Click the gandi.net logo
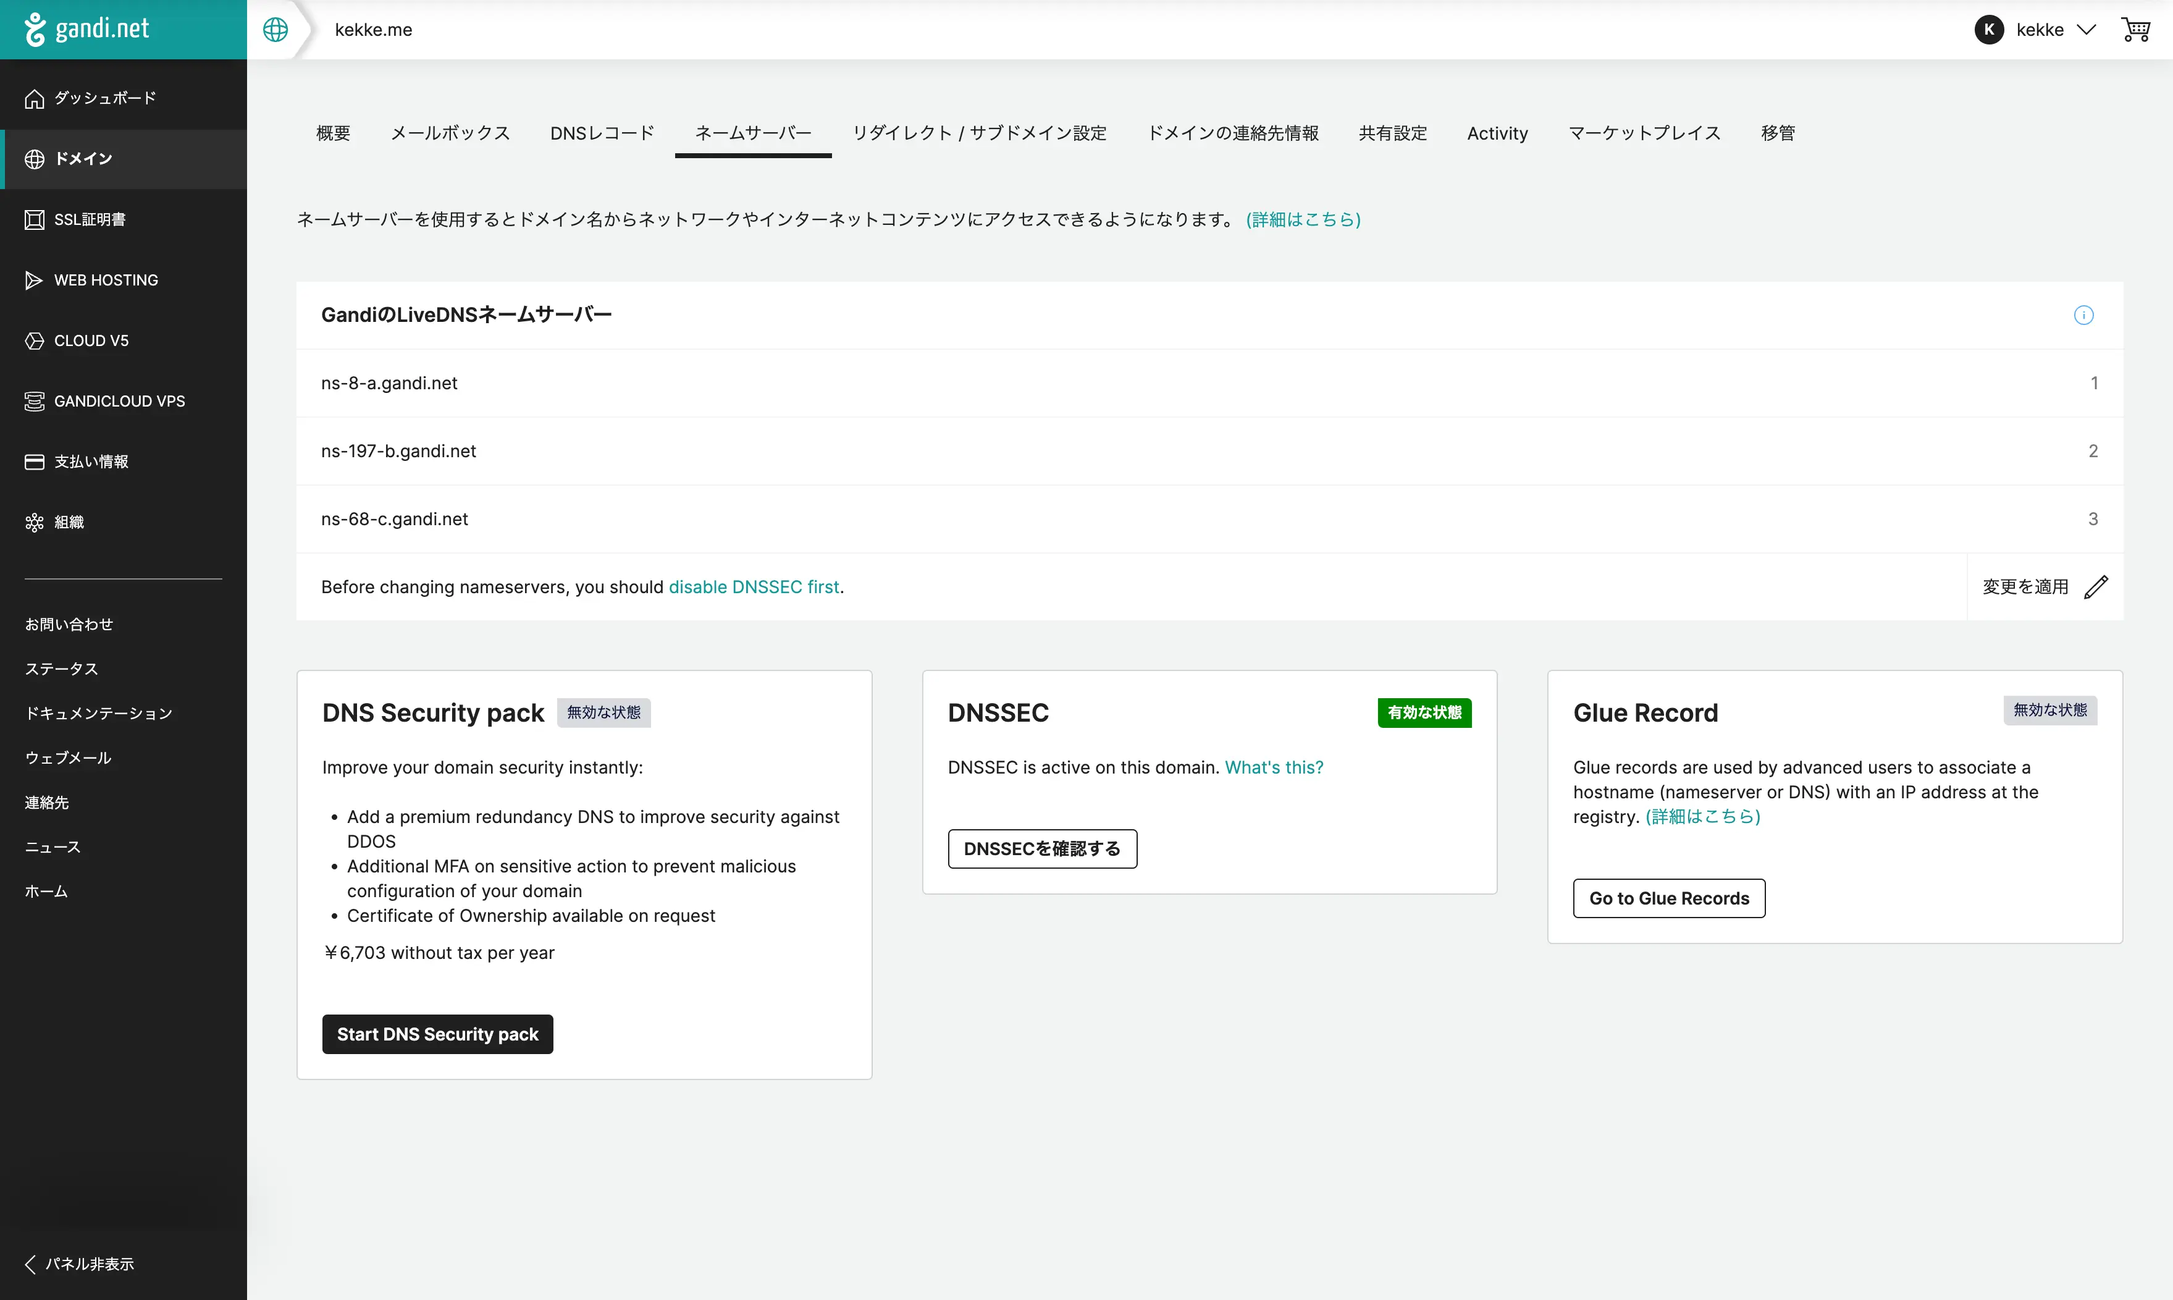 [x=86, y=29]
